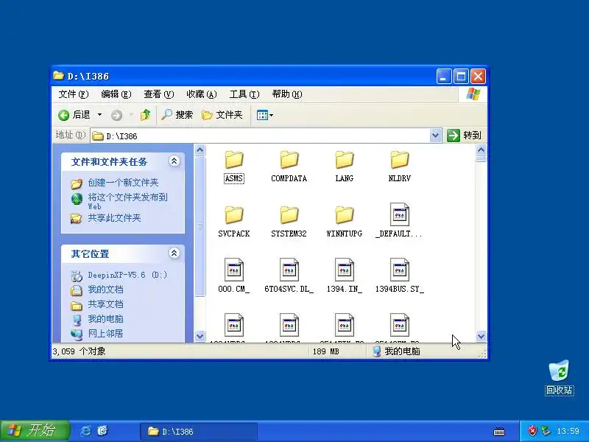589x442 pixels.
Task: Select the _DEFAULT... file icon
Action: [399, 214]
